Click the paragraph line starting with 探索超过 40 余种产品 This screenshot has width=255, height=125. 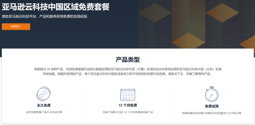pos(127,69)
